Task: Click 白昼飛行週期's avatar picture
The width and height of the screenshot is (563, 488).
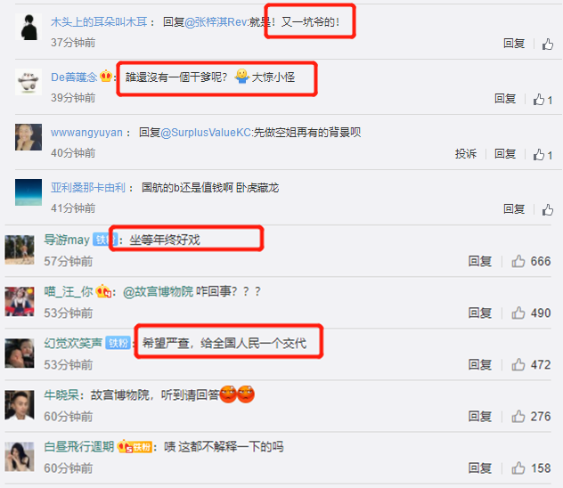Action: [x=20, y=457]
